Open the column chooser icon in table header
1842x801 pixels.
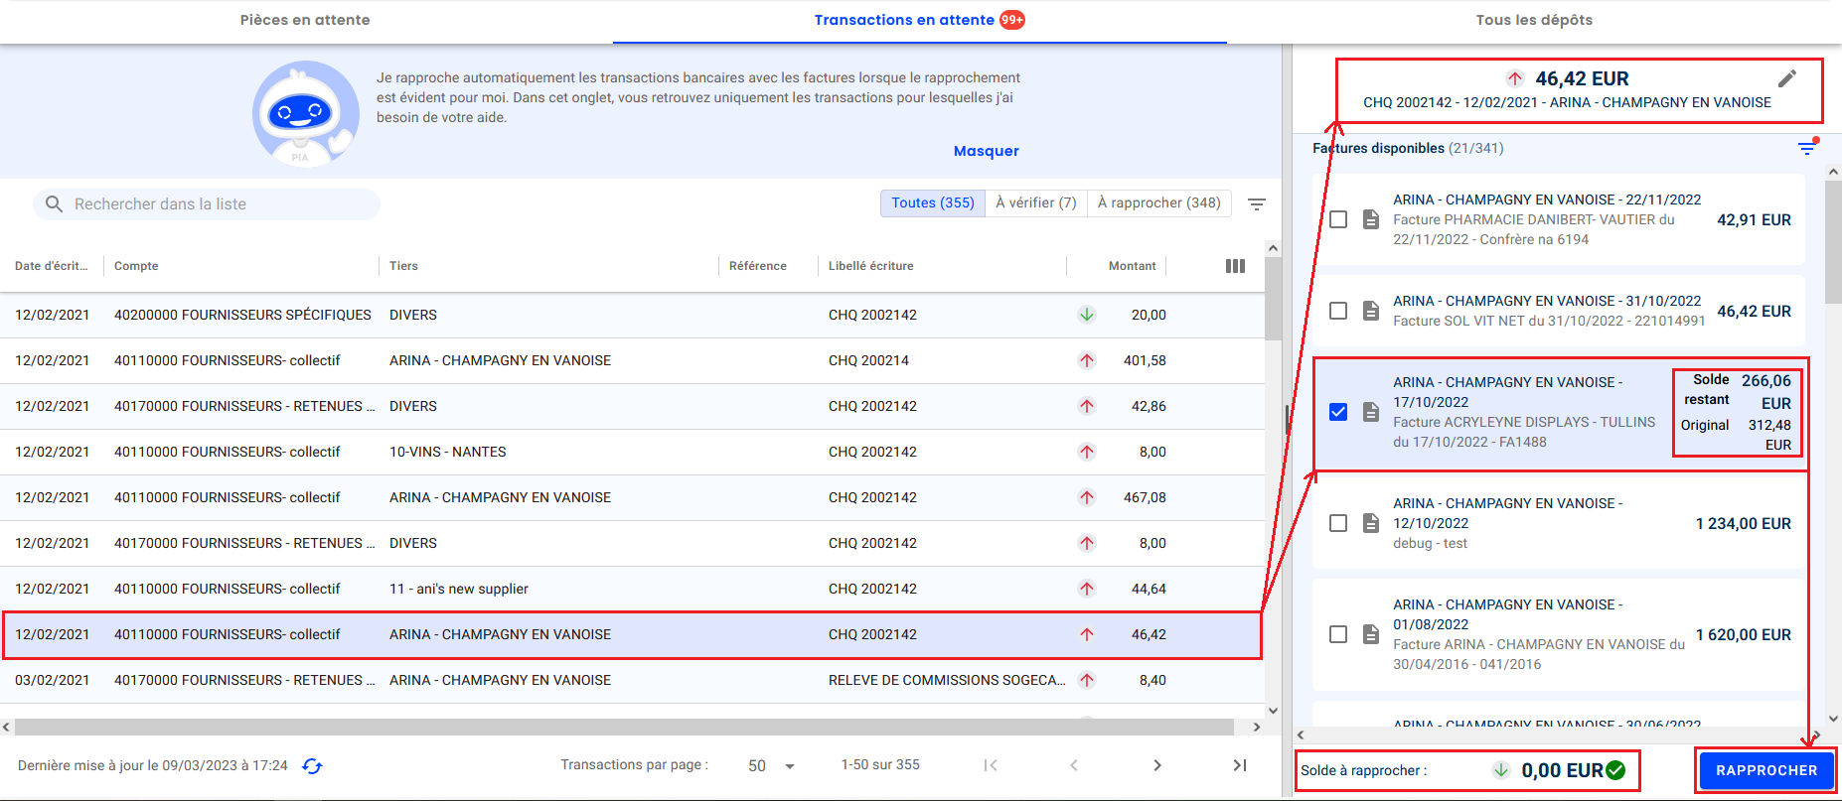[1235, 266]
